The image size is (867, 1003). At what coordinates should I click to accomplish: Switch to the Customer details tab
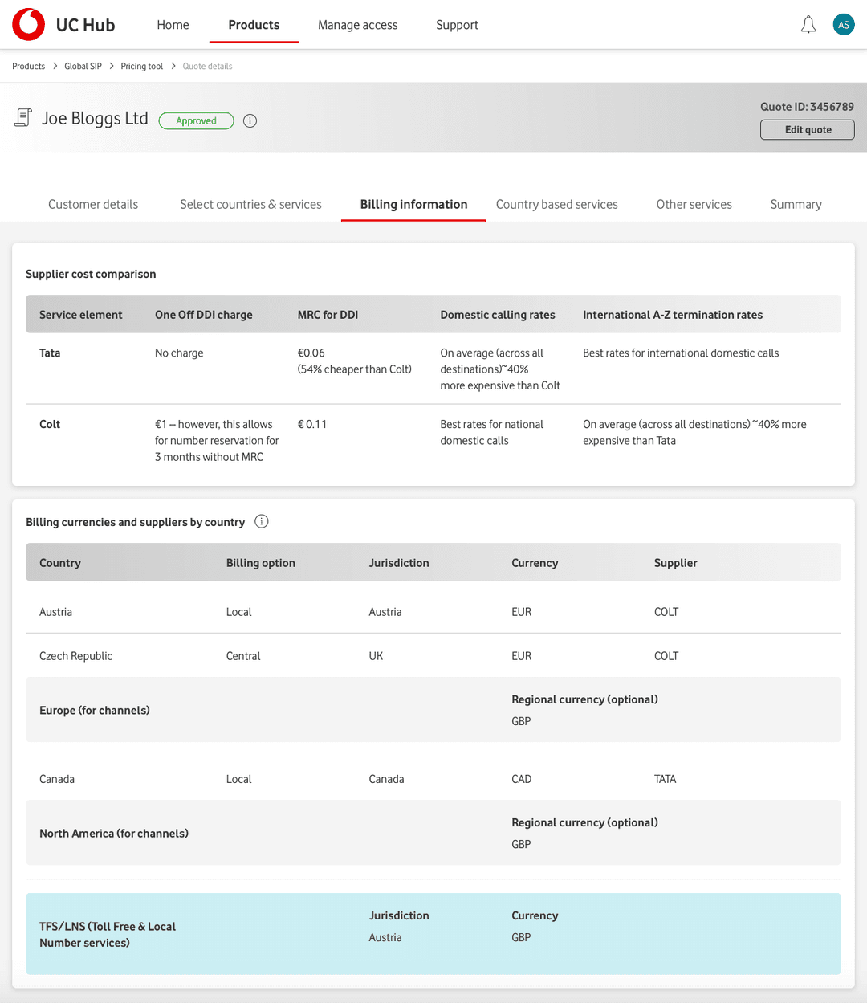click(x=93, y=204)
